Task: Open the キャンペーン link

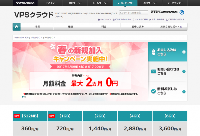Action: click(104, 20)
